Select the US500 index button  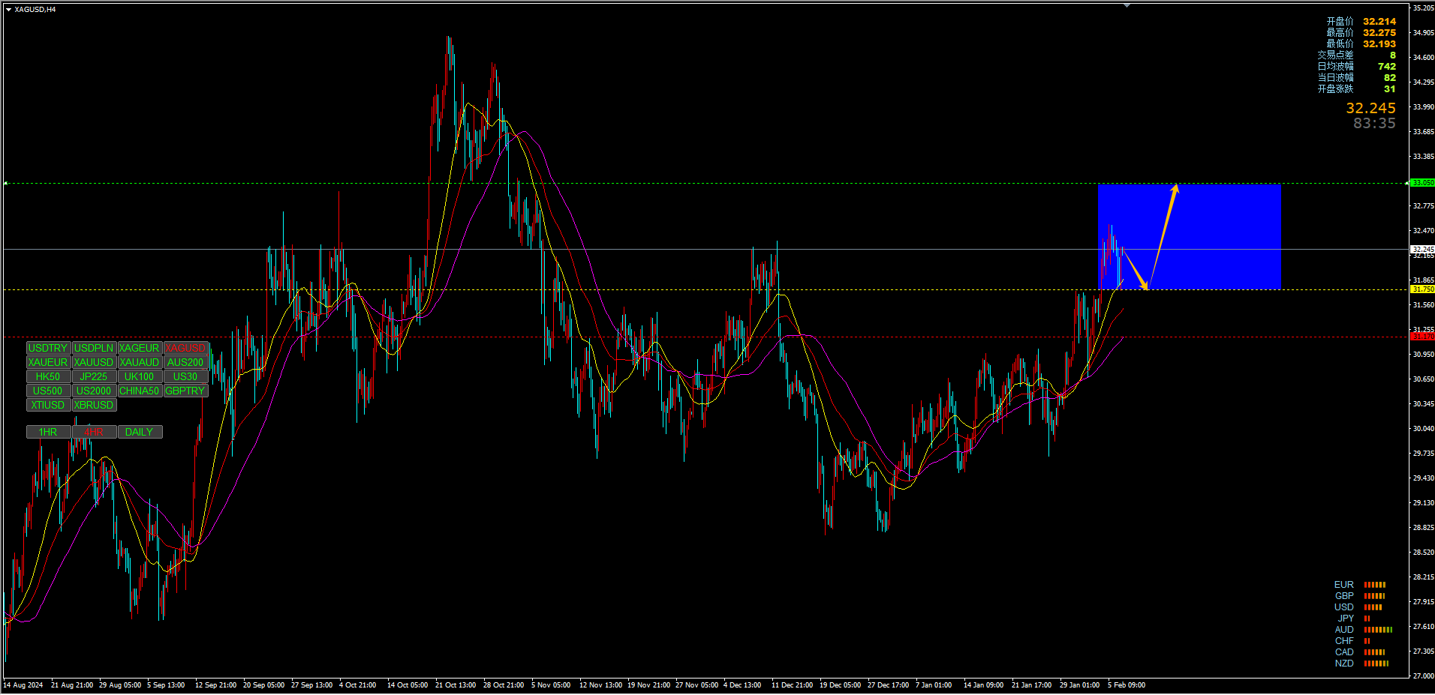(x=48, y=391)
